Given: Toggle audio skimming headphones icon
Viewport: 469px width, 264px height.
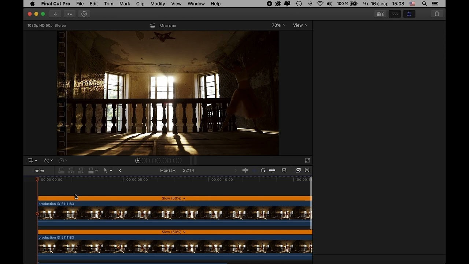Looking at the screenshot, I should tap(263, 170).
